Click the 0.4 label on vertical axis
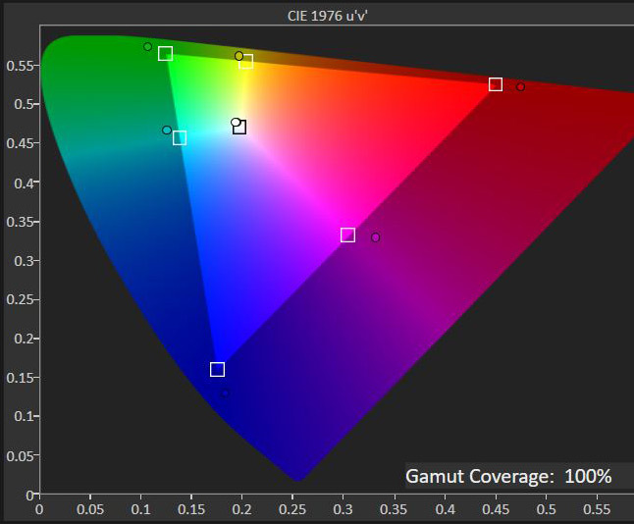The image size is (634, 524). [x=26, y=183]
